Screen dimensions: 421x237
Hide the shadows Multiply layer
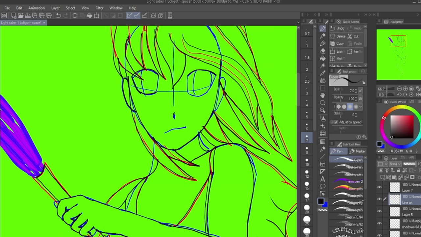[x=379, y=224]
